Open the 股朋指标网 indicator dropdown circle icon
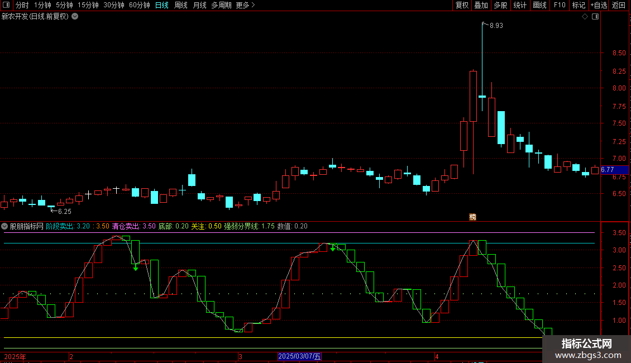 click(4, 226)
